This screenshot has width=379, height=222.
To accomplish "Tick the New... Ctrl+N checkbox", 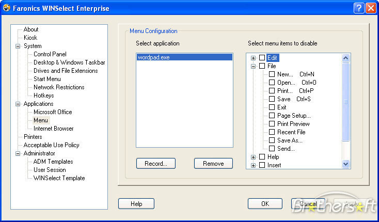I will 272,74.
